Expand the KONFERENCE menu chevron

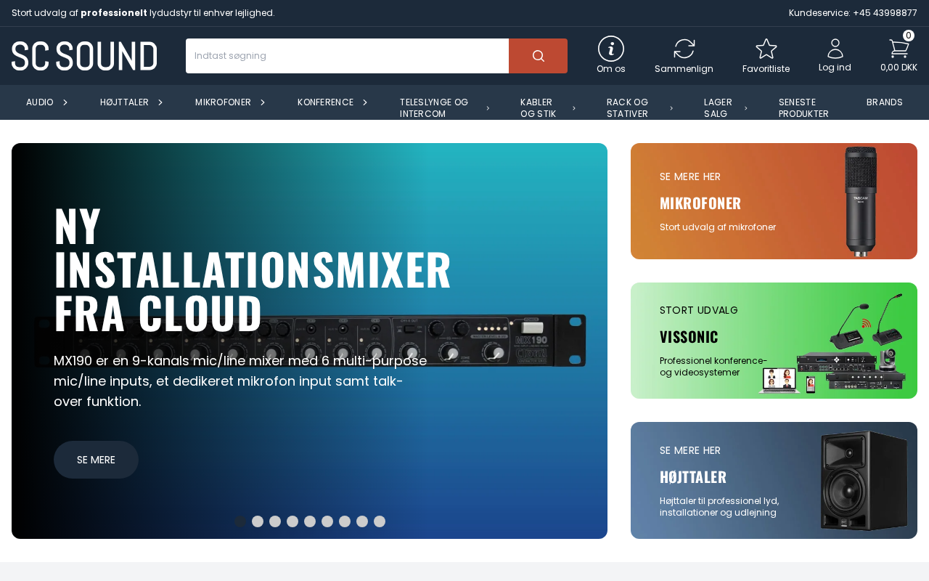pyautogui.click(x=365, y=102)
